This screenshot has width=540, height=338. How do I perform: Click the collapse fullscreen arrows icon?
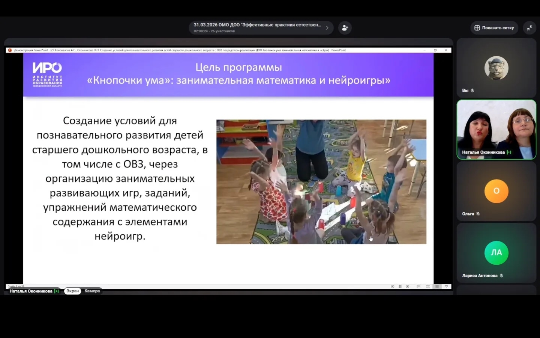(529, 28)
